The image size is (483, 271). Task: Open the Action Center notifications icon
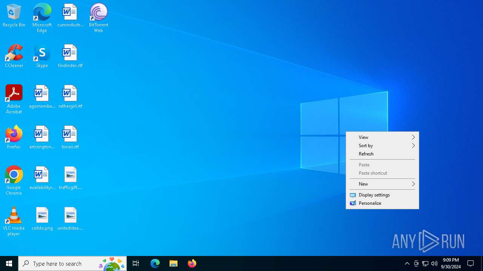click(x=471, y=263)
